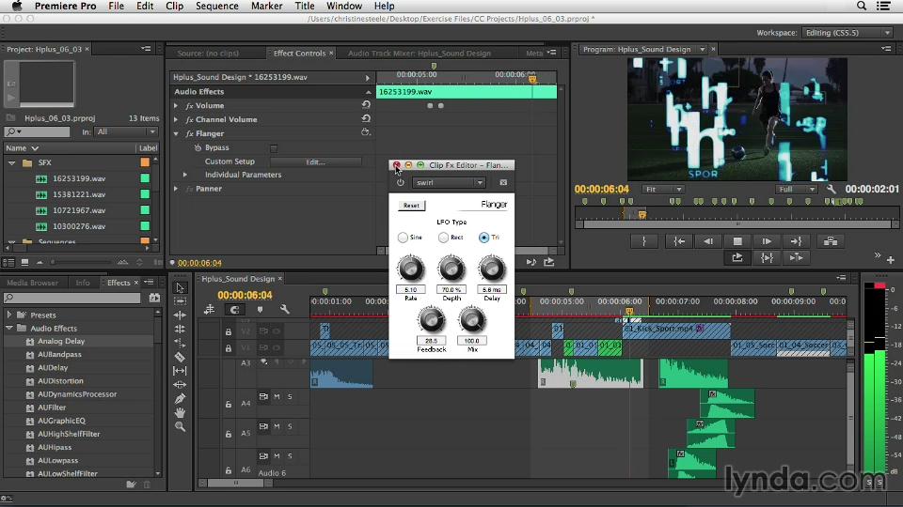Image resolution: width=903 pixels, height=507 pixels.
Task: Click the Effects panel search field
Action: 72,298
